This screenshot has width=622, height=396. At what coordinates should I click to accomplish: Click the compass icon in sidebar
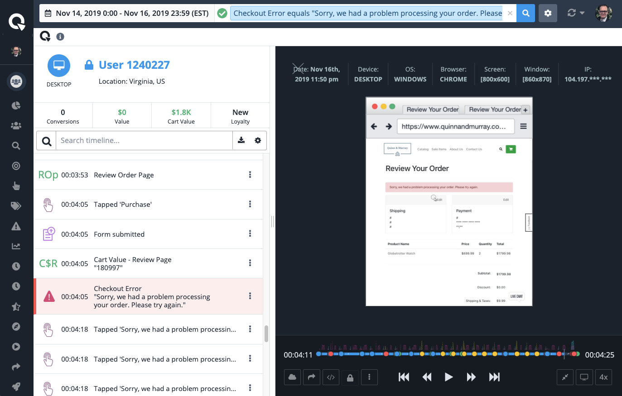click(x=16, y=327)
